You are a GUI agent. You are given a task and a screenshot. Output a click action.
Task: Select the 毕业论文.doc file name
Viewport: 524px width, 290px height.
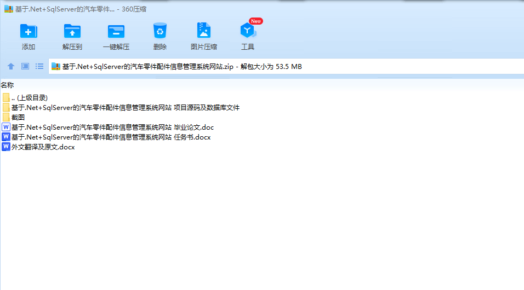(x=112, y=127)
